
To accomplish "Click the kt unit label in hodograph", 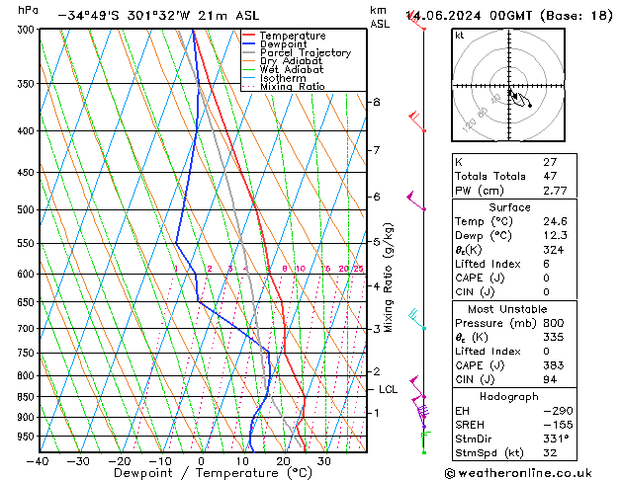I will tap(460, 36).
